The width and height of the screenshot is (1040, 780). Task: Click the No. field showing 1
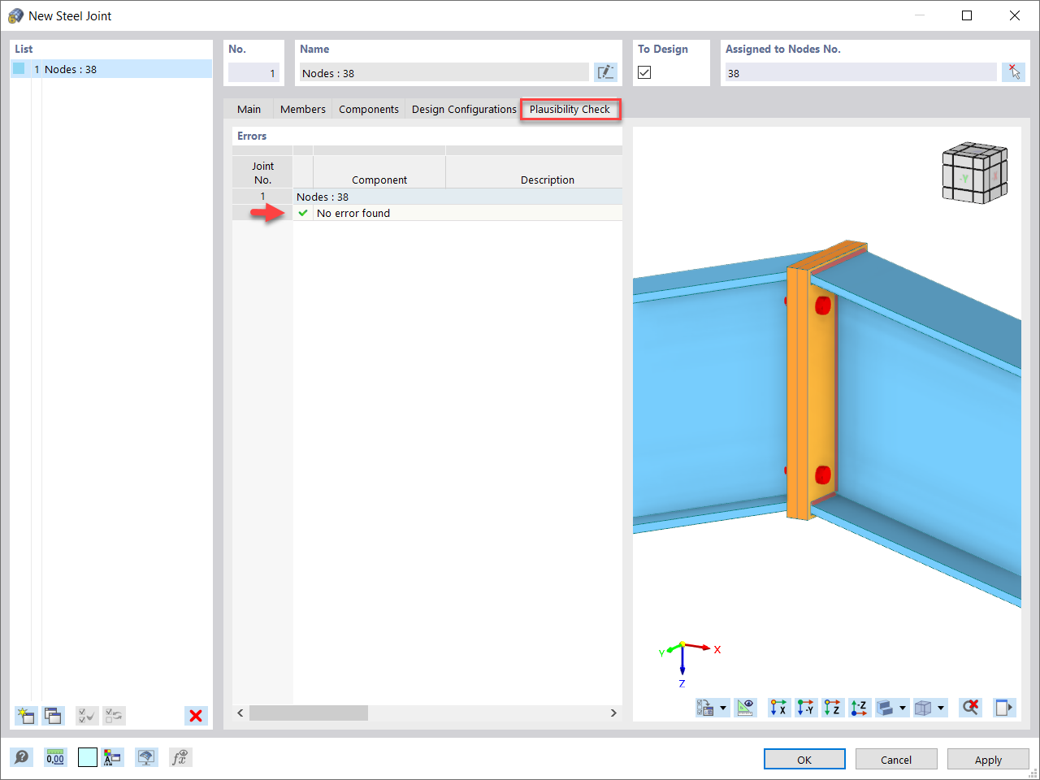[253, 72]
